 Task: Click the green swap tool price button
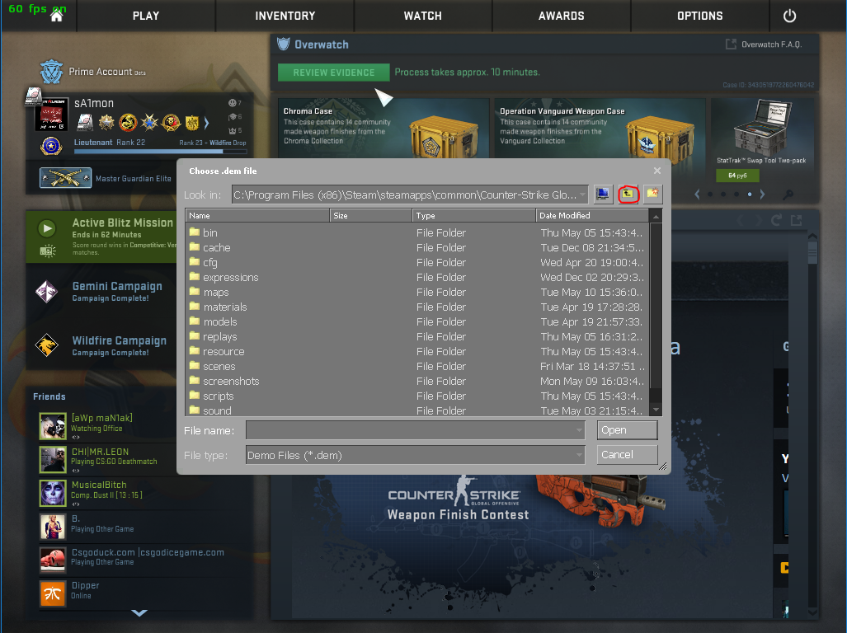coord(737,176)
